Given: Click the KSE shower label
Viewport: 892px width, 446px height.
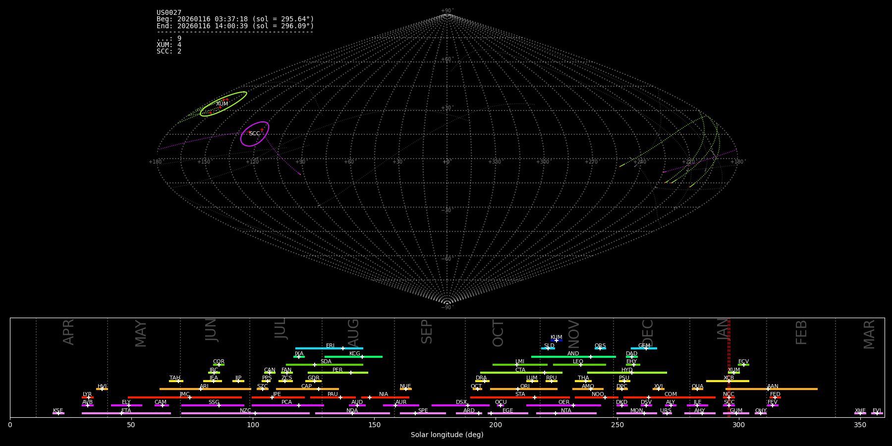Looking at the screenshot, I should 58,411.
